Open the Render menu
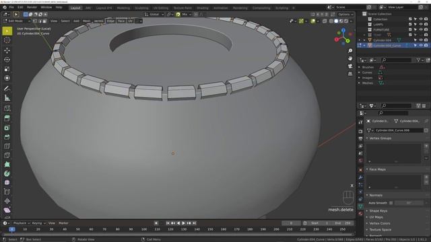 32,7
